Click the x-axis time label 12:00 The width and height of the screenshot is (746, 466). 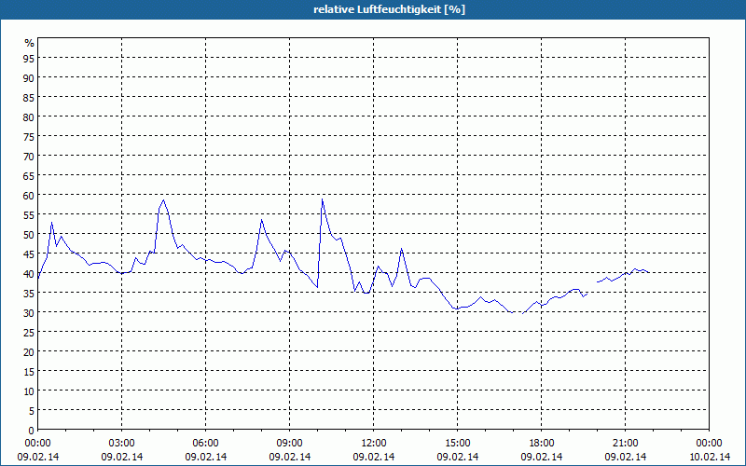[374, 444]
